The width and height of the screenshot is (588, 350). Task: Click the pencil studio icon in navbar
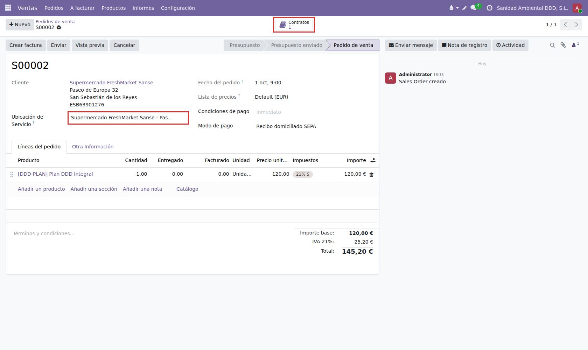pos(464,8)
